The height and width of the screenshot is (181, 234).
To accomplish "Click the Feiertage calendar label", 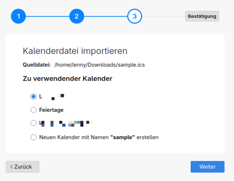I will 51,110.
